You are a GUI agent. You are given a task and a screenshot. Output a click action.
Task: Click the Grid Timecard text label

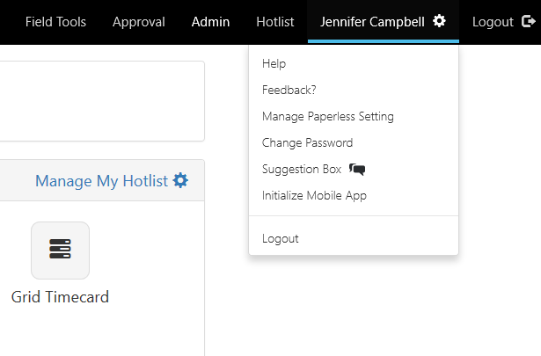[x=60, y=297]
